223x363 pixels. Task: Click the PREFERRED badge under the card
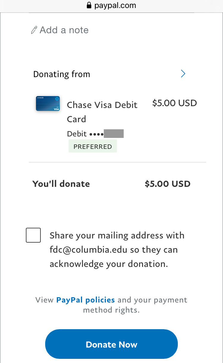(93, 147)
